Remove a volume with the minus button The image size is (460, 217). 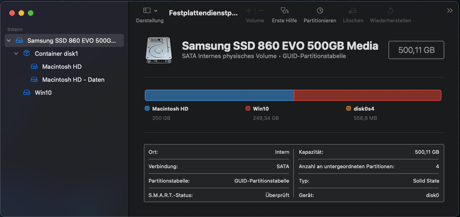[x=261, y=11]
